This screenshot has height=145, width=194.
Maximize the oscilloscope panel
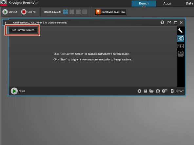tap(176, 23)
